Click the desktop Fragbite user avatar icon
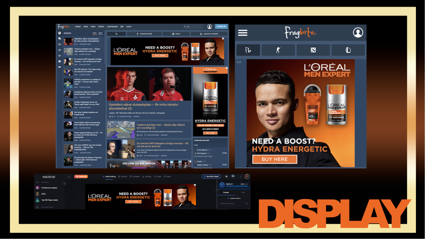This screenshot has height=239, width=425. (210, 27)
